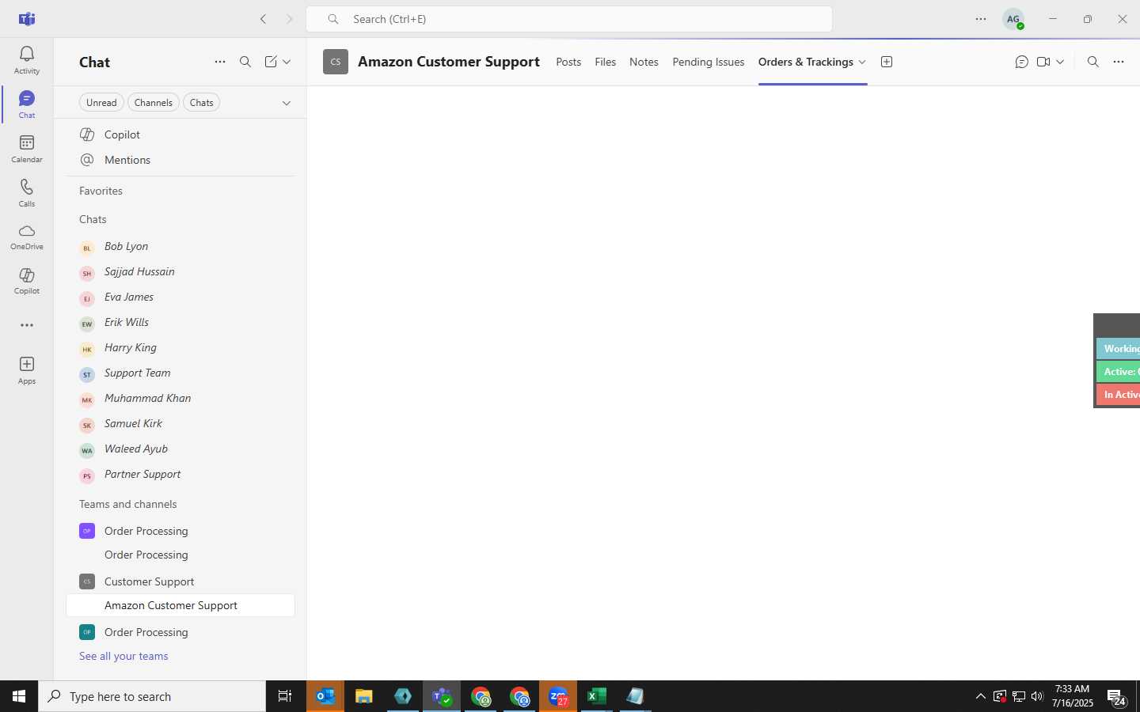Open Order Processing team with teal icon
The image size is (1140, 712).
pyautogui.click(x=180, y=632)
